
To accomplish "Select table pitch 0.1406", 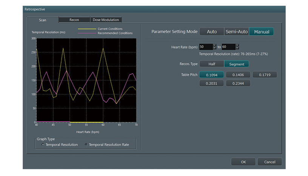I will pyautogui.click(x=238, y=75).
